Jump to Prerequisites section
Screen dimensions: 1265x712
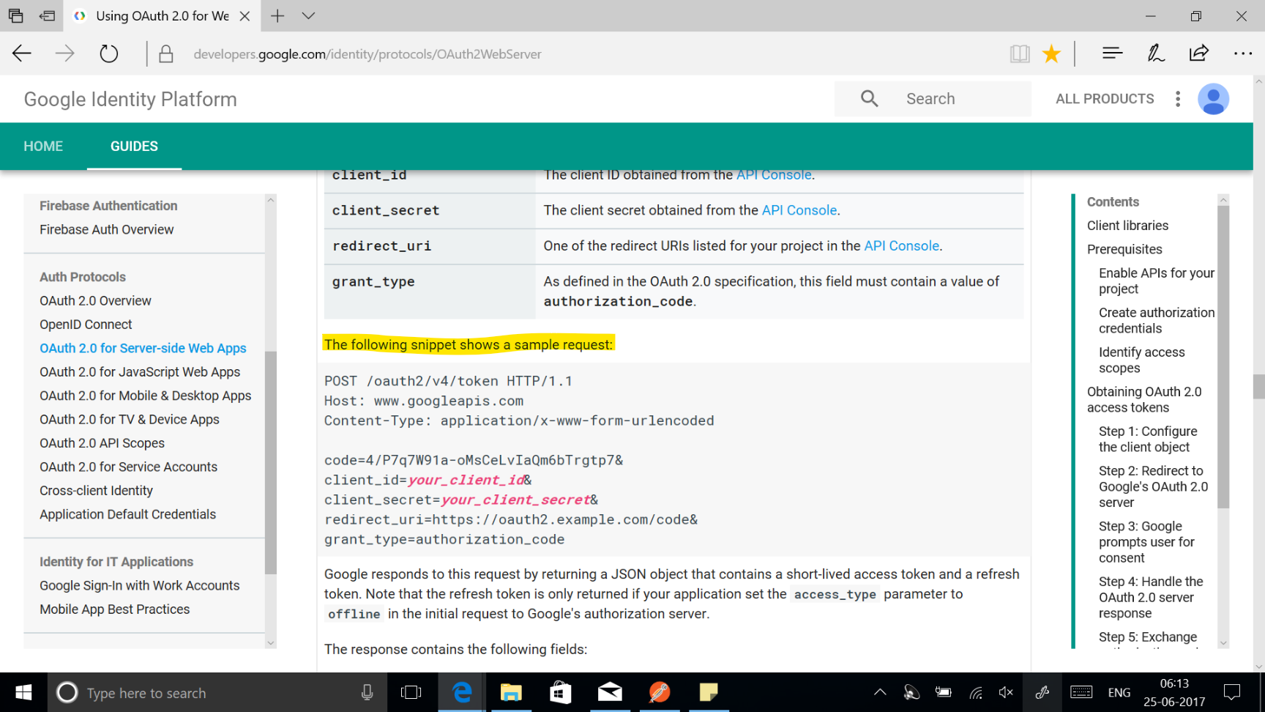point(1124,249)
